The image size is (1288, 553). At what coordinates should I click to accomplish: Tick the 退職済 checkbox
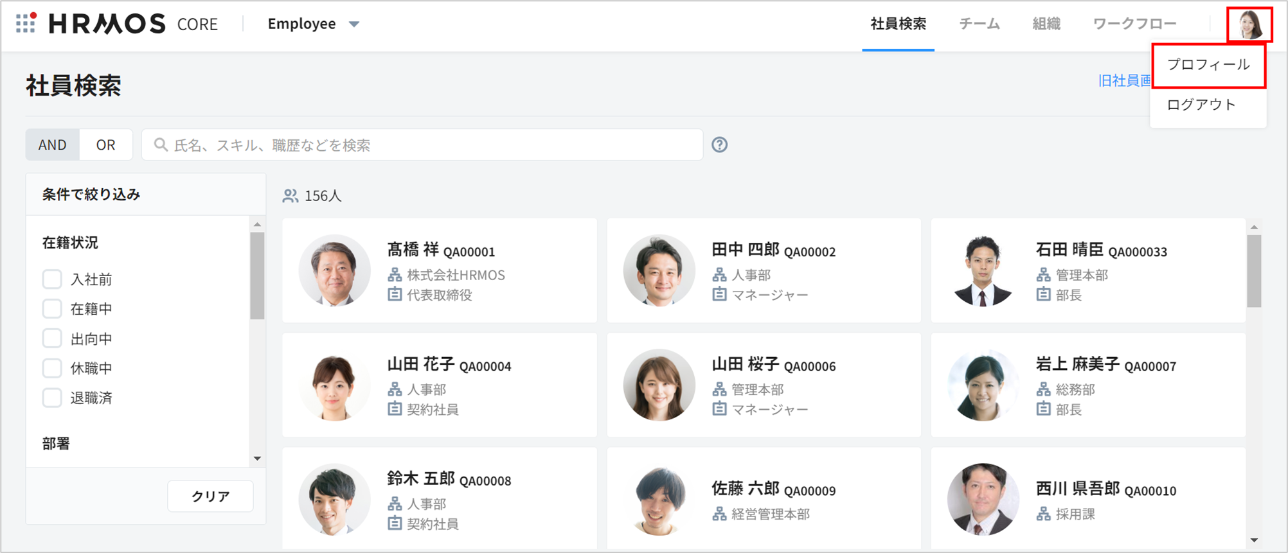(x=52, y=398)
